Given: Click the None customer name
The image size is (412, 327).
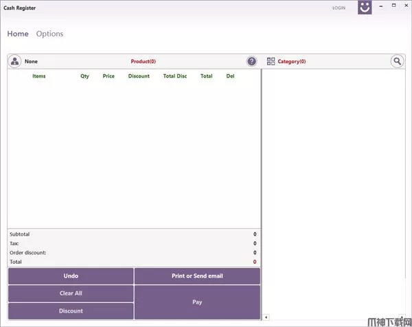Looking at the screenshot, I should click(x=31, y=61).
